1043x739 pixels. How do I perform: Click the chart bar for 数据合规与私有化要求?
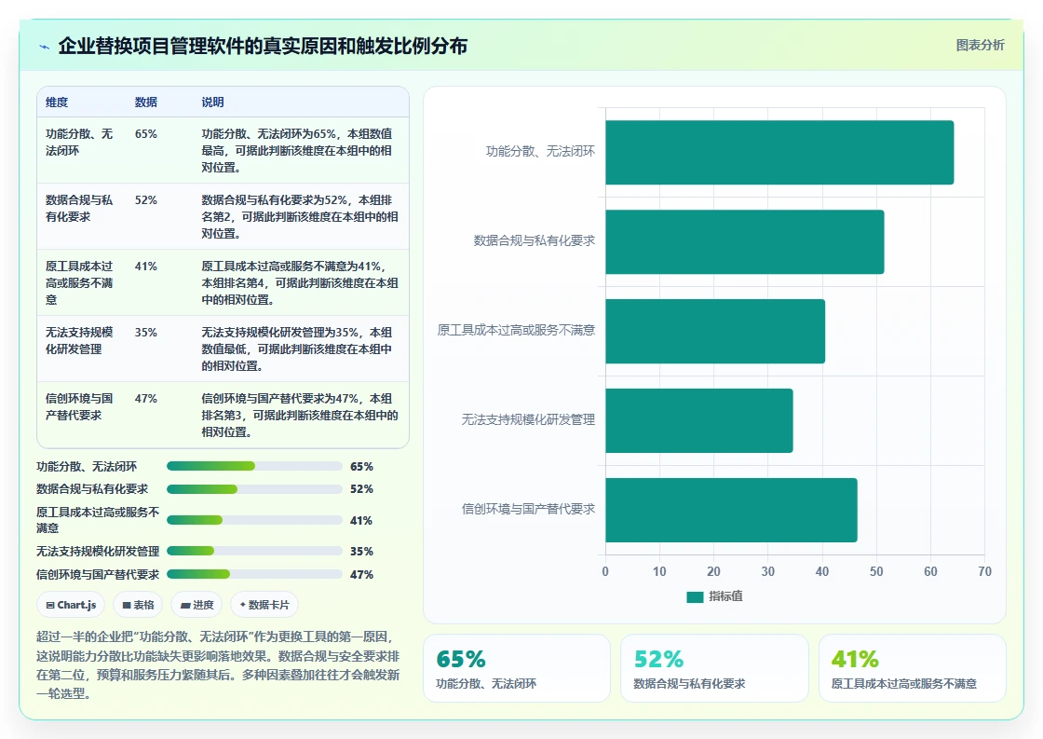(745, 241)
